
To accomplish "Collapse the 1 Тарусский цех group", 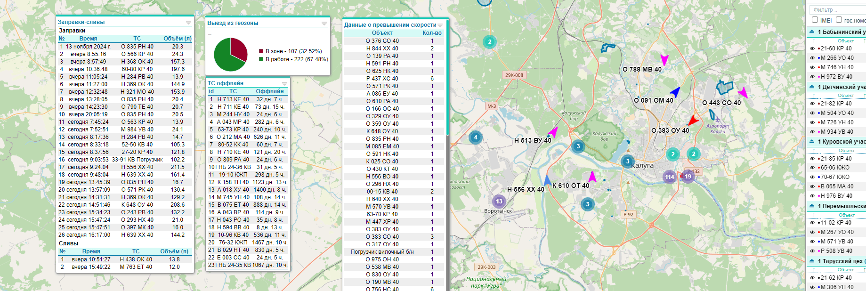I will tap(812, 261).
